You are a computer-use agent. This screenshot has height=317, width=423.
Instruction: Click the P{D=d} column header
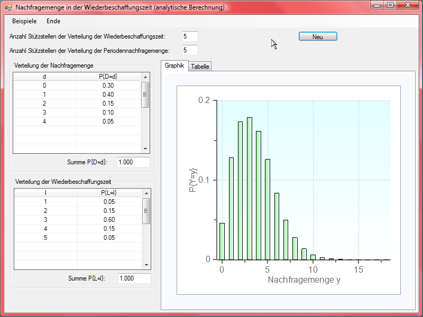pyautogui.click(x=108, y=77)
